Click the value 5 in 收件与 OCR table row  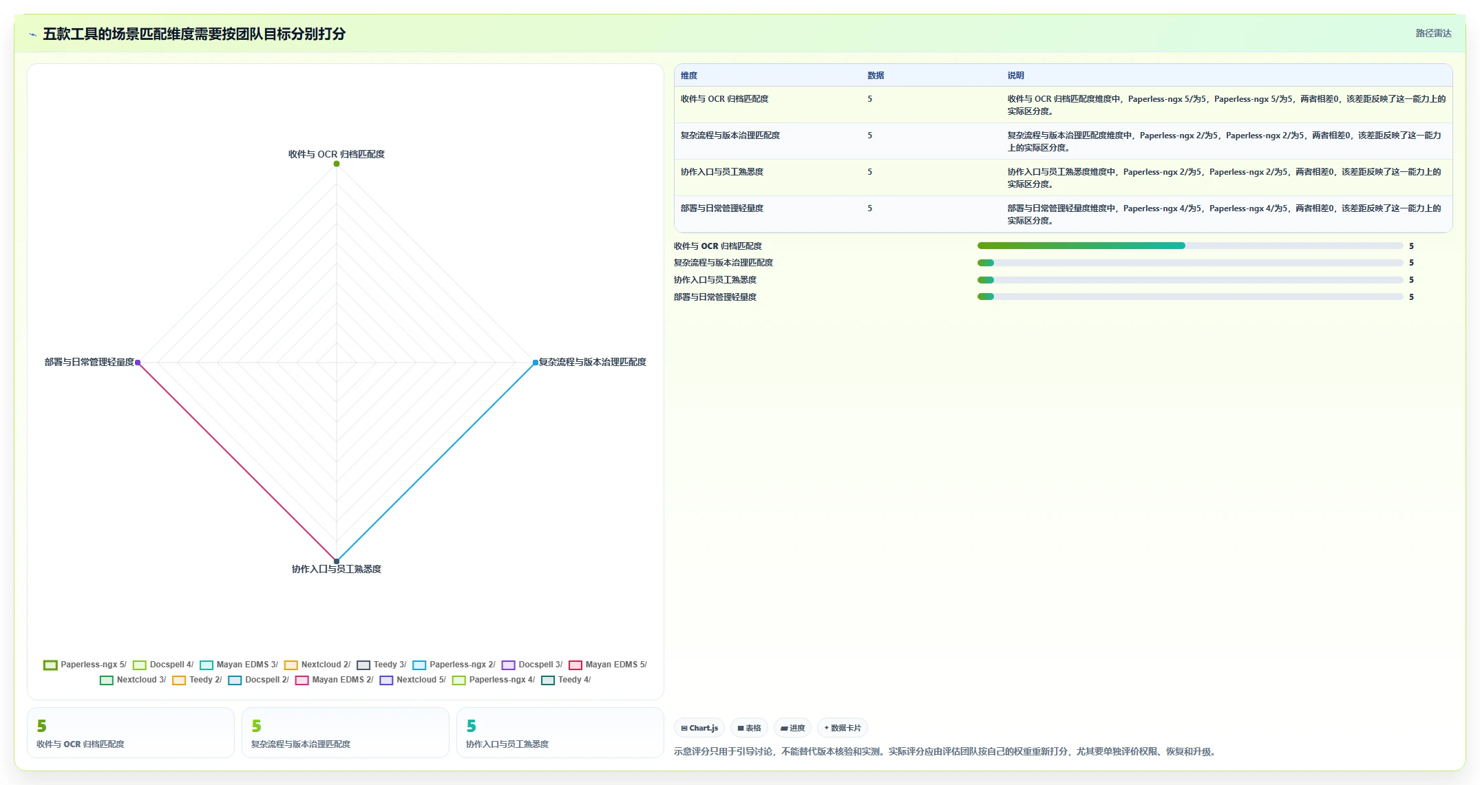(869, 99)
